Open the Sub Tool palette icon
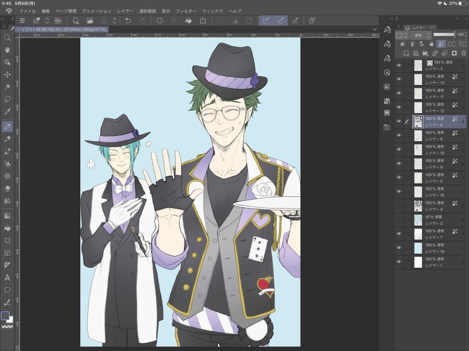The height and width of the screenshot is (351, 469). (x=387, y=29)
